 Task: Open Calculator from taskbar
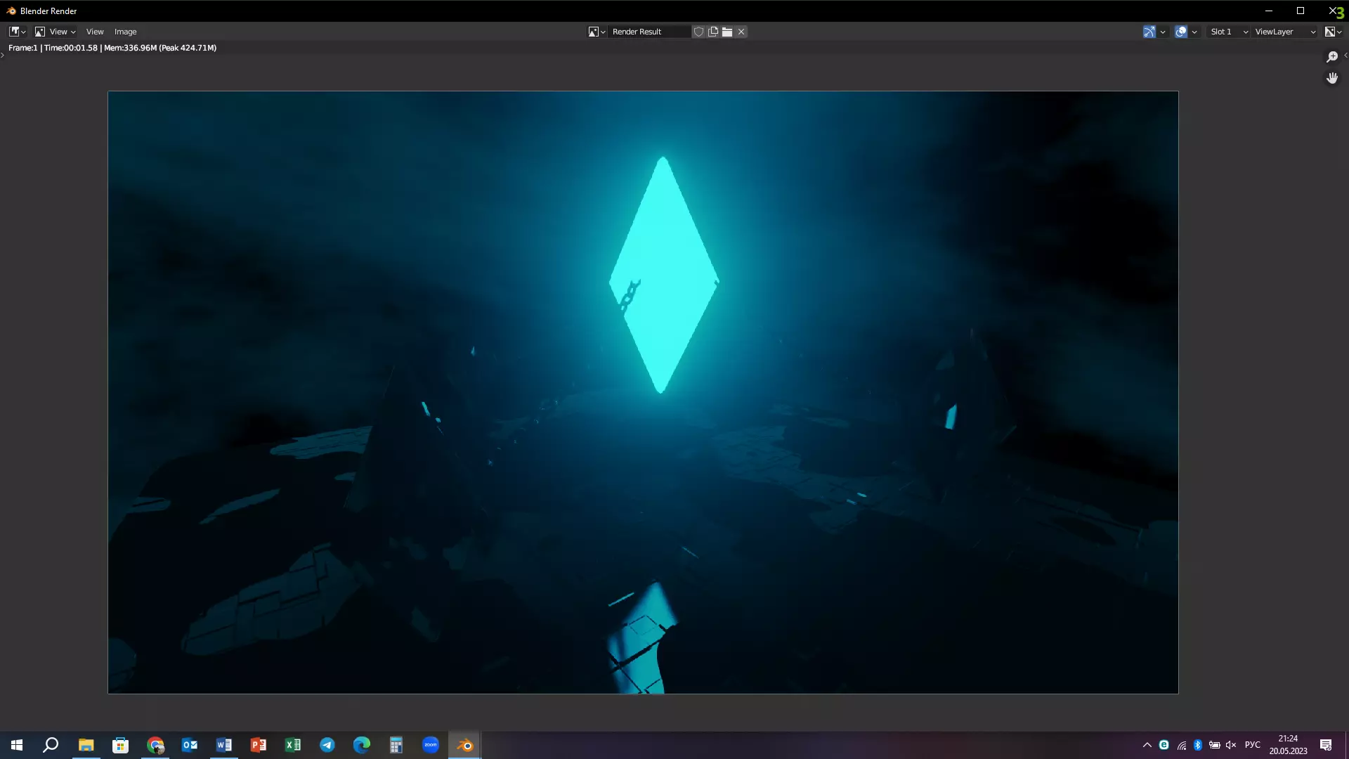396,745
